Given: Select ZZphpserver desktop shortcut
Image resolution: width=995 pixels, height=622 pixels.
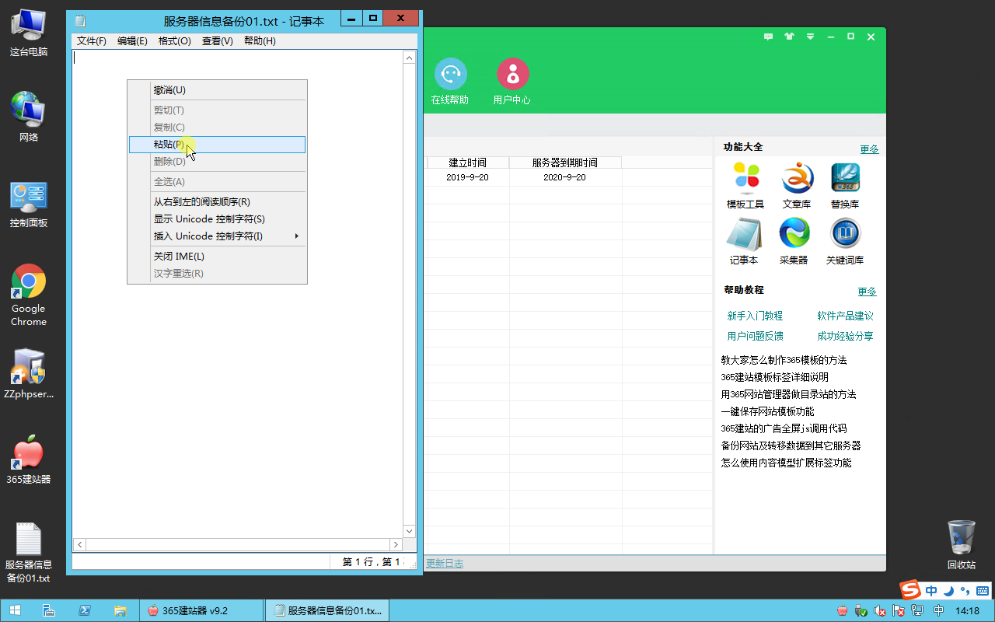Looking at the screenshot, I should 29,373.
